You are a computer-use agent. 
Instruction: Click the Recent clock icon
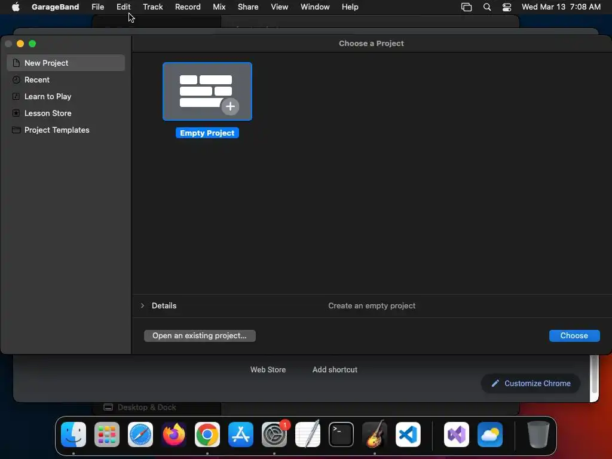click(16, 79)
